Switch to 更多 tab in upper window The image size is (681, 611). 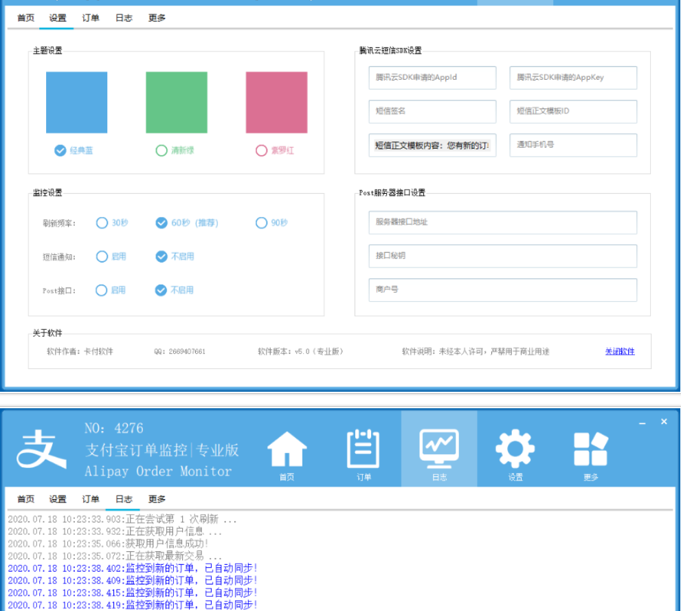pos(157,18)
